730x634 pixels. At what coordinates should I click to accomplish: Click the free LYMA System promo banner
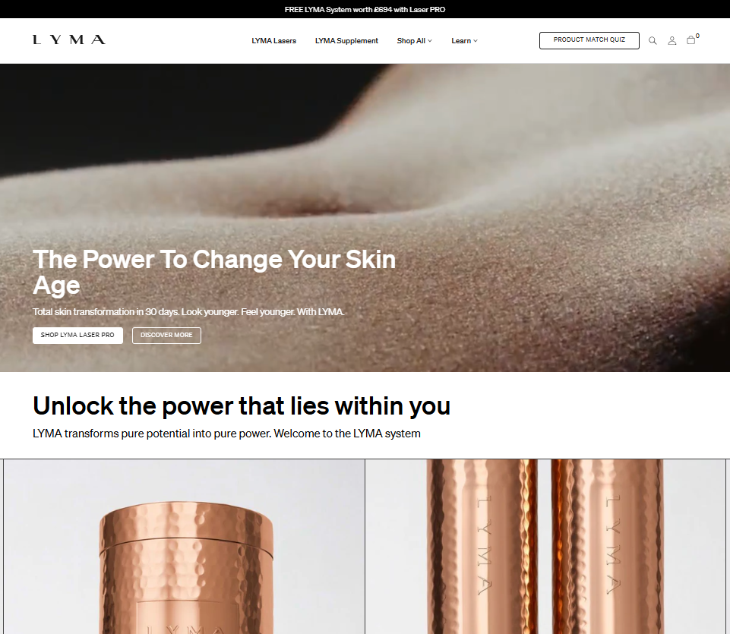[365, 9]
